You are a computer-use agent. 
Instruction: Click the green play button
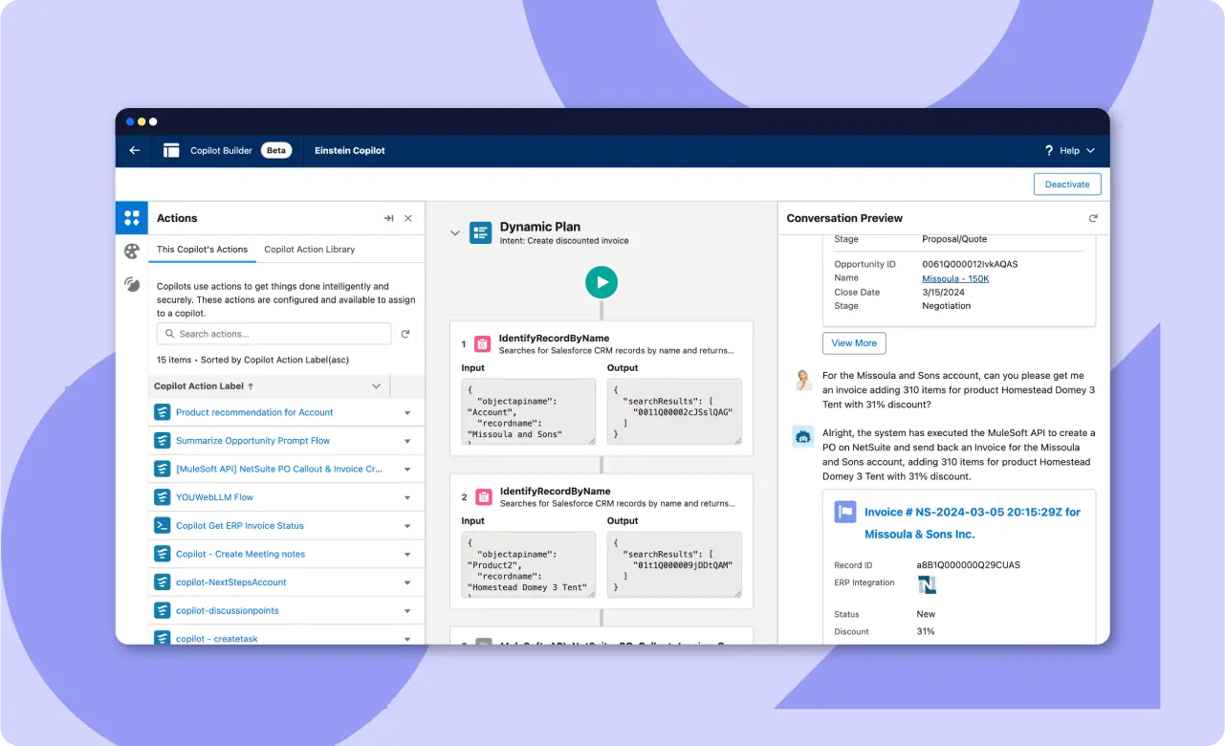pos(602,282)
